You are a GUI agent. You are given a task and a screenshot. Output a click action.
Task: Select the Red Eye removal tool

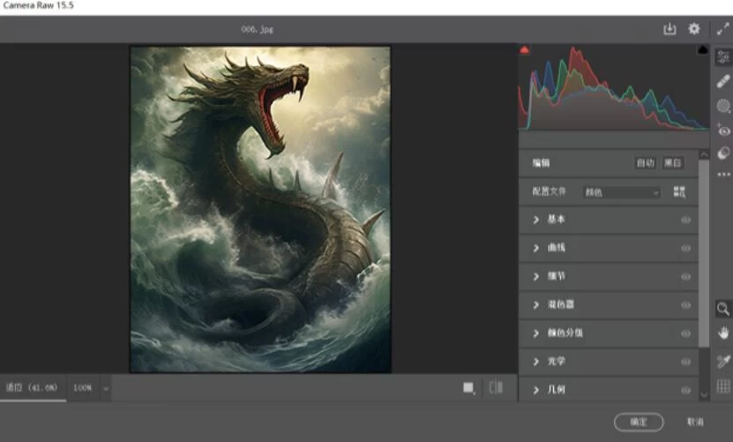[x=723, y=131]
